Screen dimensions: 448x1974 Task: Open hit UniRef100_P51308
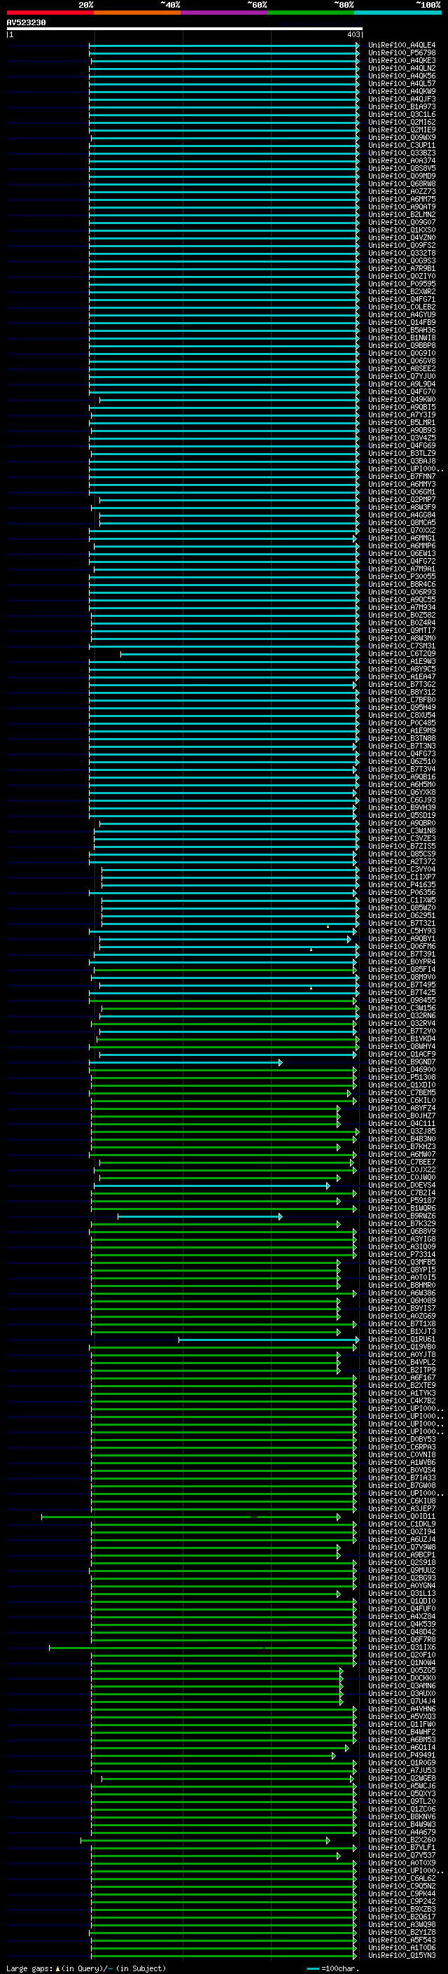coord(402,1078)
